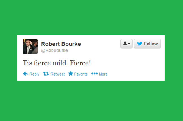Open the user actions dropdown button
Viewport: 183px width, 121px height.
coord(126,44)
